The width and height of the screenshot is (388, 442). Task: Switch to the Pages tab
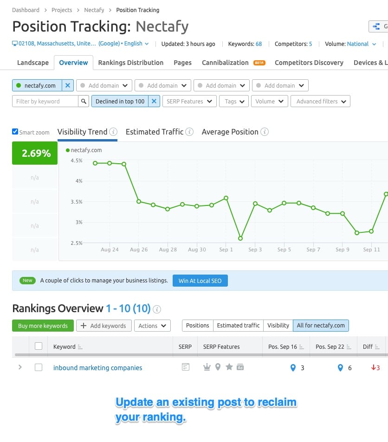(x=182, y=63)
